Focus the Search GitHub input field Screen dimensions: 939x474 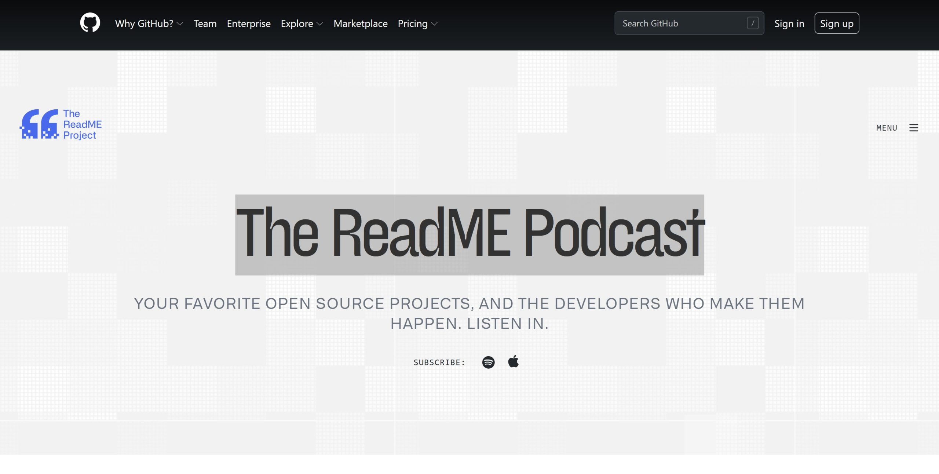(689, 23)
